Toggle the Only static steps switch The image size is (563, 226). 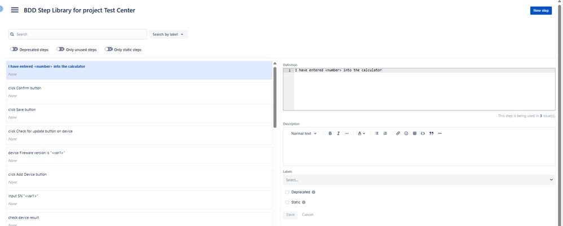click(108, 49)
